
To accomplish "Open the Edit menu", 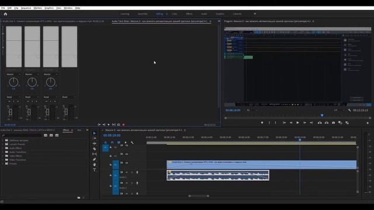I will coord(9,8).
